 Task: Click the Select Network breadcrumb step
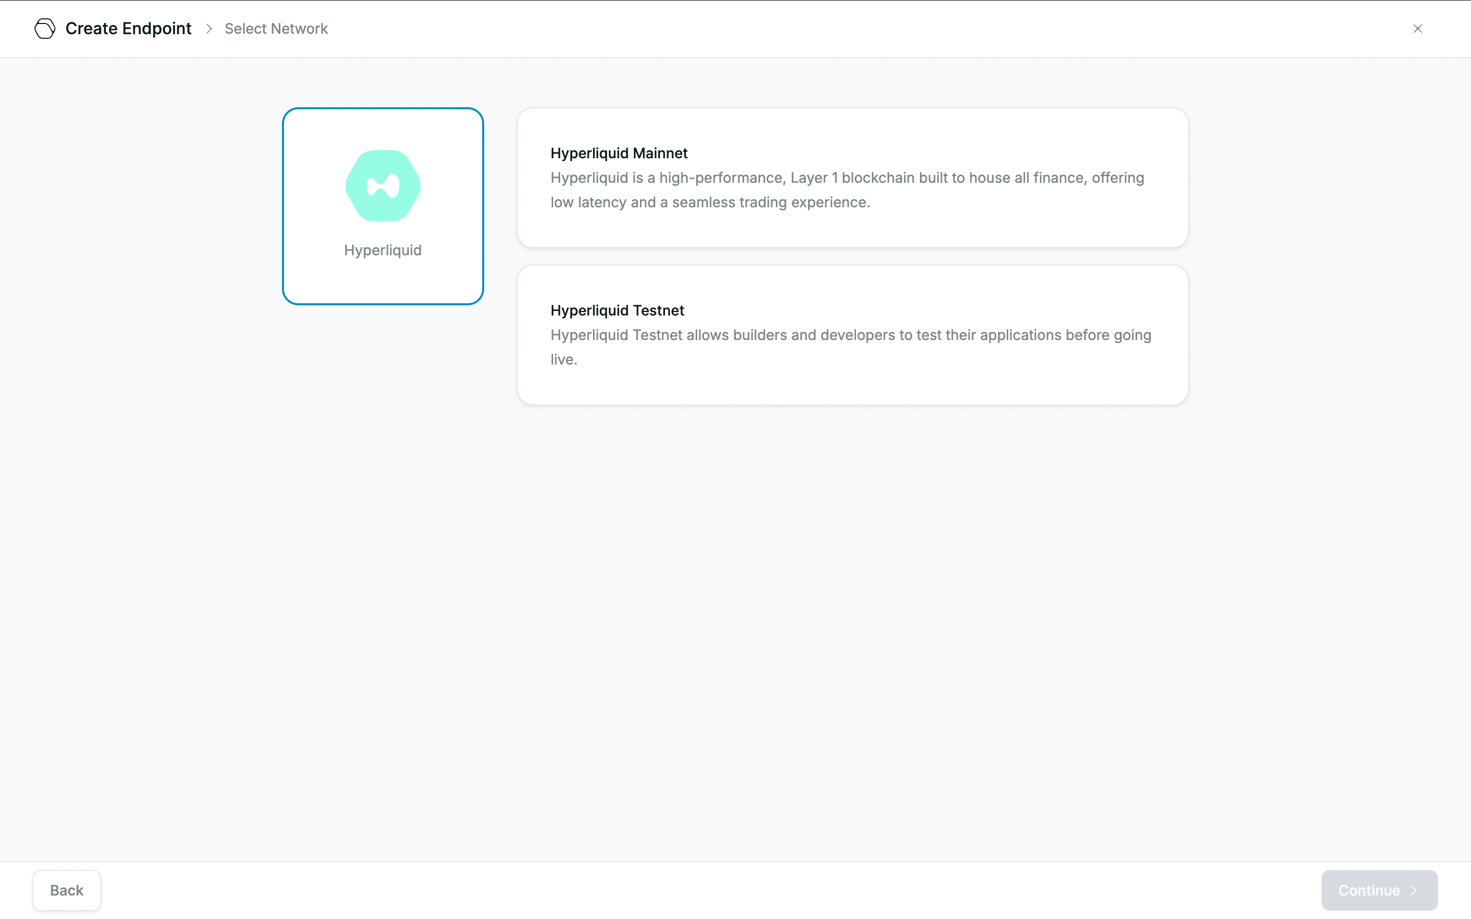coord(276,29)
